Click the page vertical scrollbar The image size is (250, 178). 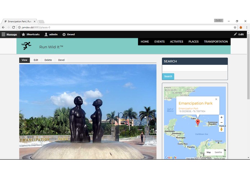click(x=249, y=66)
